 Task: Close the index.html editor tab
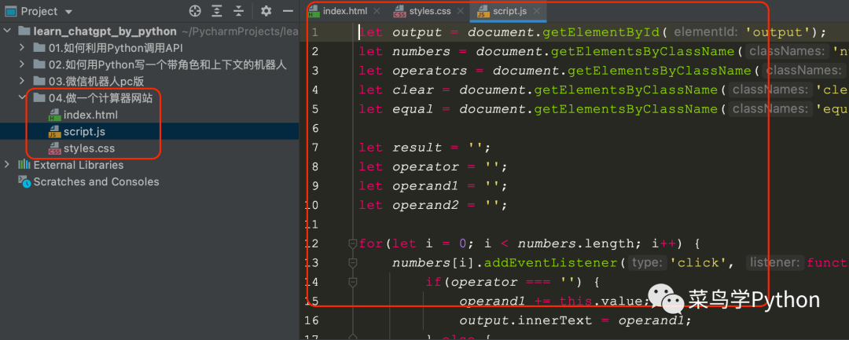(377, 11)
